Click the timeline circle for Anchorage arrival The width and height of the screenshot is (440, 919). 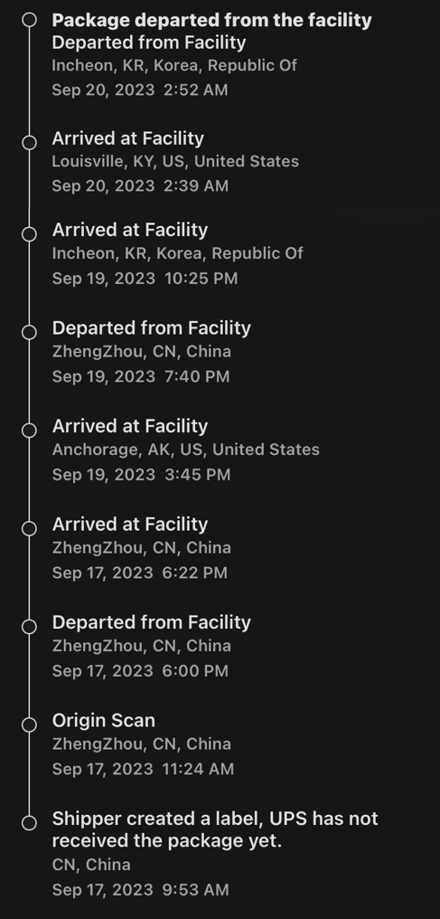click(29, 431)
